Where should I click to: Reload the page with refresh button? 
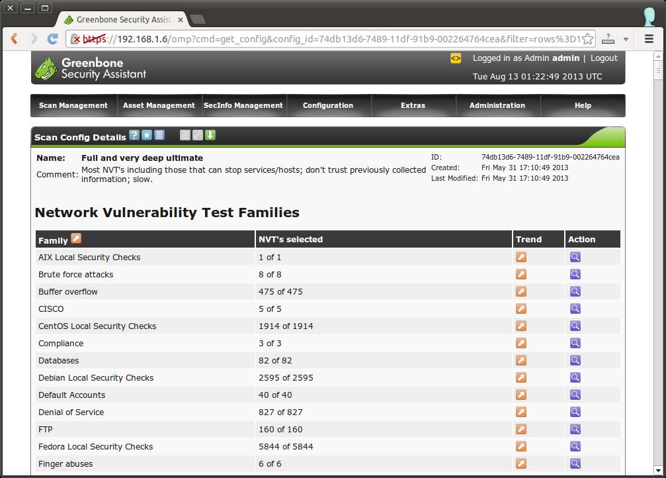53,38
